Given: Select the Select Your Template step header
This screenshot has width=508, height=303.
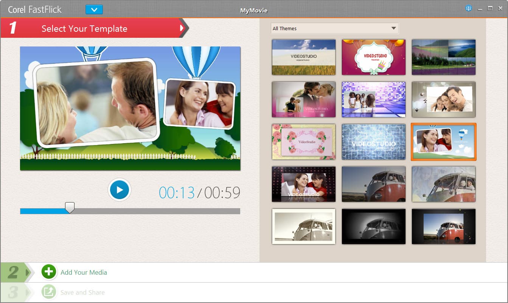Looking at the screenshot, I should (x=95, y=28).
